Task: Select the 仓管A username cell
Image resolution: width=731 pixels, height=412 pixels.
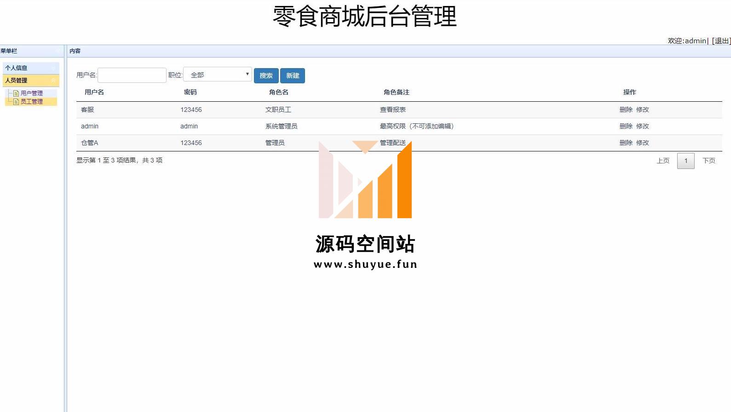Action: tap(90, 143)
